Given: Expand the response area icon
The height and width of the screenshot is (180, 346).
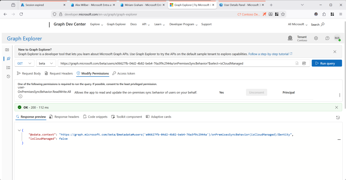Looking at the screenshot, I should 338,117.
